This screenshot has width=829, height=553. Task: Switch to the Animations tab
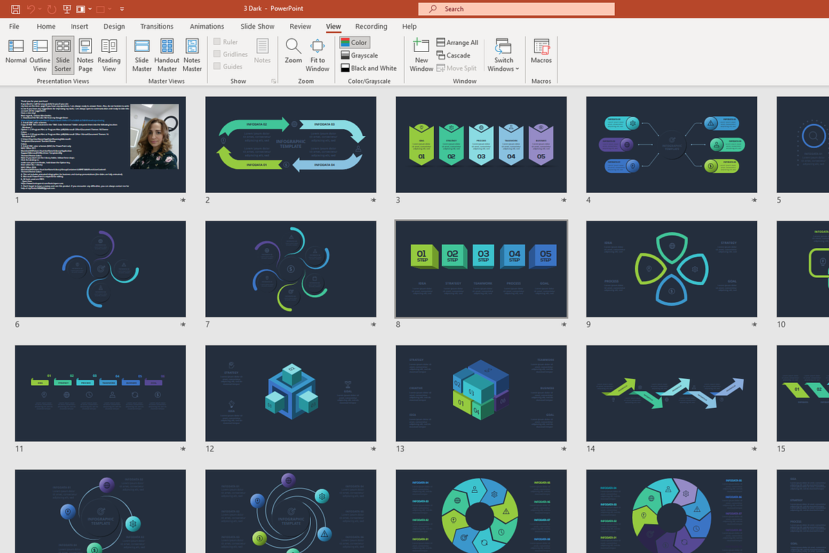tap(207, 26)
